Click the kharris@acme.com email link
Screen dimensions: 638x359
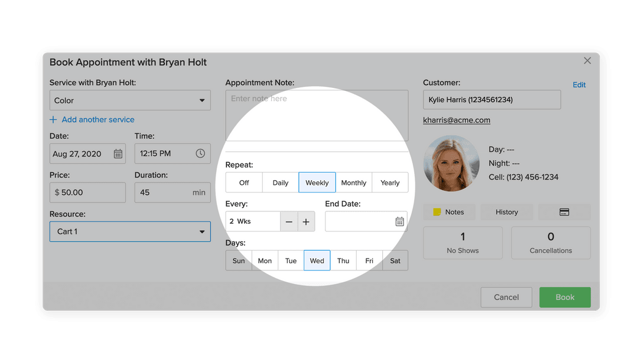coord(456,120)
